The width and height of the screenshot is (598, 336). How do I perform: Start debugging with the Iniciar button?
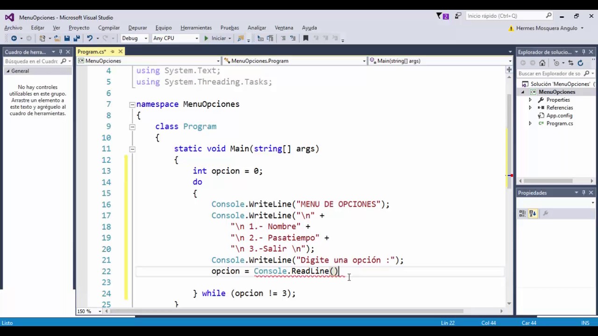[215, 38]
